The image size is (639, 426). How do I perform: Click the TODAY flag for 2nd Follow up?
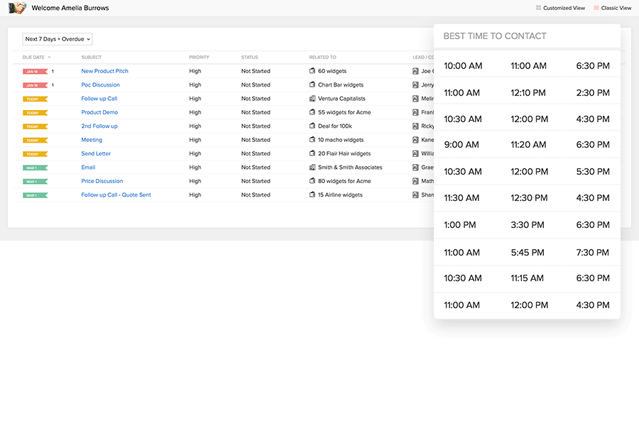point(35,126)
